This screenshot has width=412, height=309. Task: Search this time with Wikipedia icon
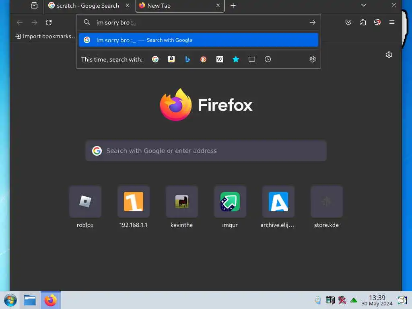[x=219, y=60]
